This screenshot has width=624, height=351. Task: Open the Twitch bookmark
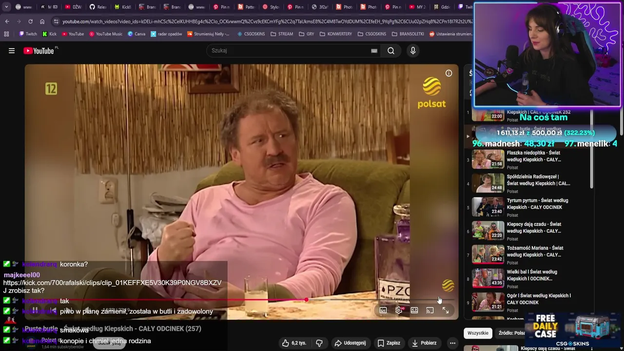pos(28,34)
